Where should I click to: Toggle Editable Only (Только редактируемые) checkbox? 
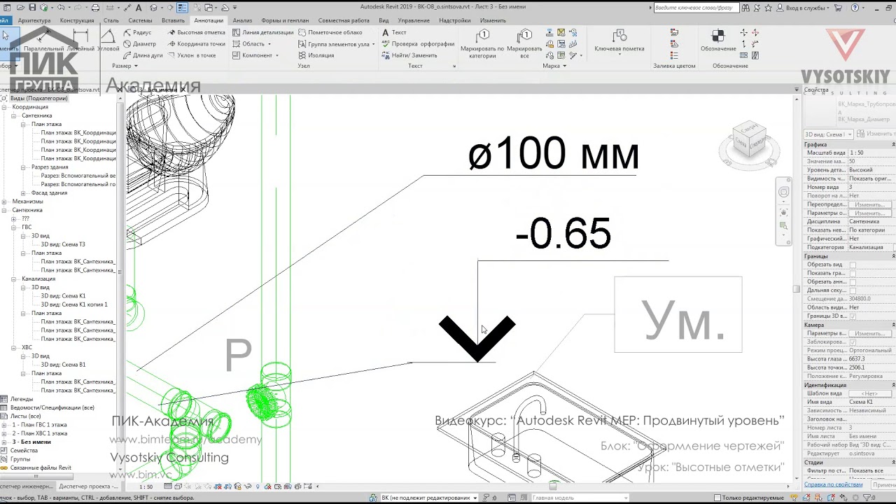point(717,498)
